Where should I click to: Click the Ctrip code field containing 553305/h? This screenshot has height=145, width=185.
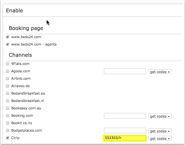(x=125, y=138)
